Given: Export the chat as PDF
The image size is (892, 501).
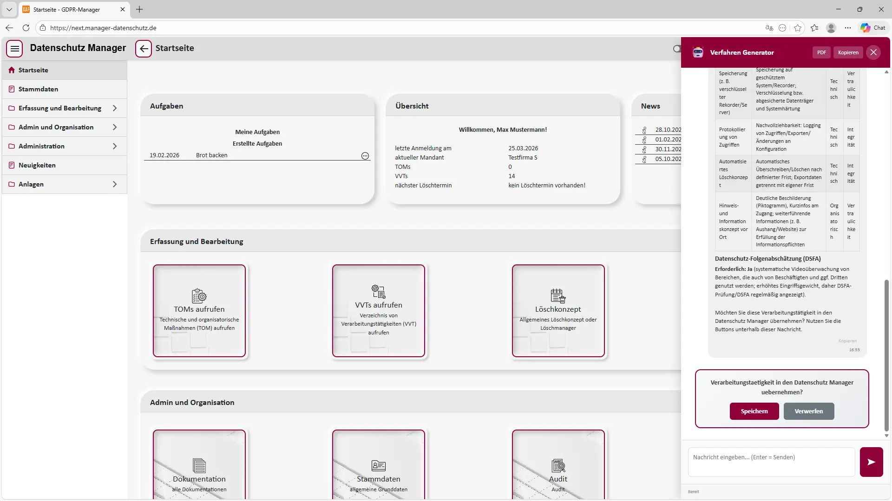Looking at the screenshot, I should pyautogui.click(x=821, y=52).
